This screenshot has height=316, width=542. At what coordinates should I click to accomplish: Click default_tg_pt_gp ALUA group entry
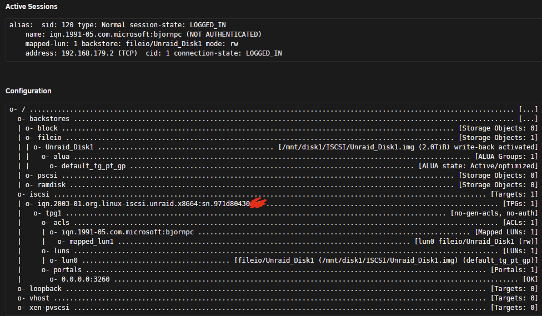[x=93, y=166]
